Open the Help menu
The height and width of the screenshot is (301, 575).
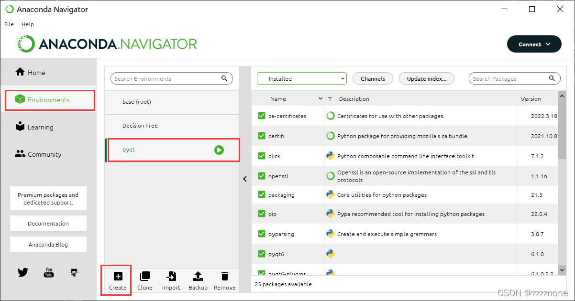point(28,24)
